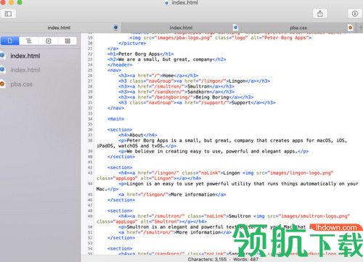Click the Characters: 3,155 status text
The height and width of the screenshot is (262, 363).
coord(207,259)
